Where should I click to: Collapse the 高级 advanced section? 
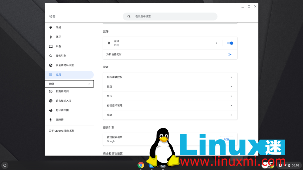(69, 84)
